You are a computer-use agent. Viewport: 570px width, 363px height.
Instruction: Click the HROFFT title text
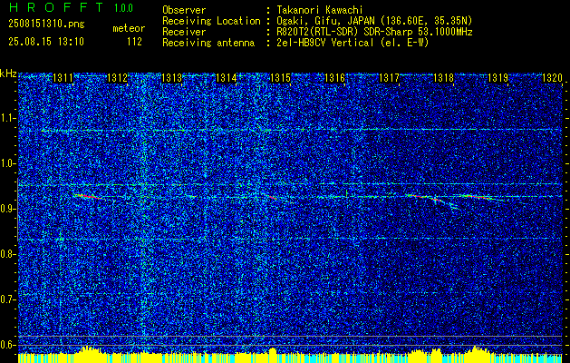click(x=56, y=7)
